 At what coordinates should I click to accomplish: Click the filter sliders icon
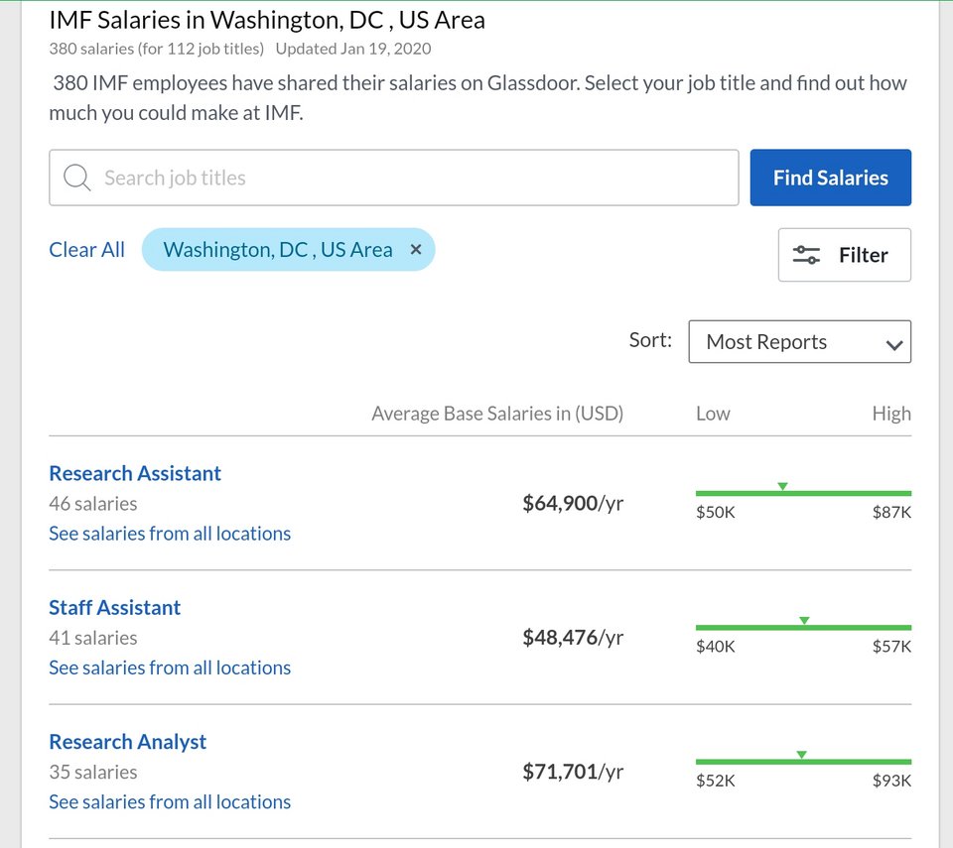(x=806, y=255)
